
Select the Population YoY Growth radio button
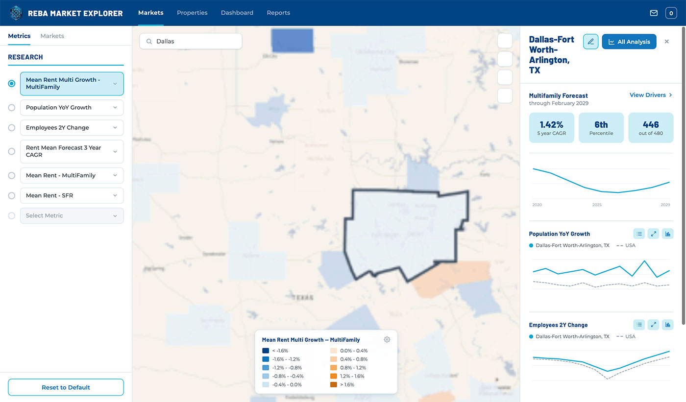click(12, 108)
